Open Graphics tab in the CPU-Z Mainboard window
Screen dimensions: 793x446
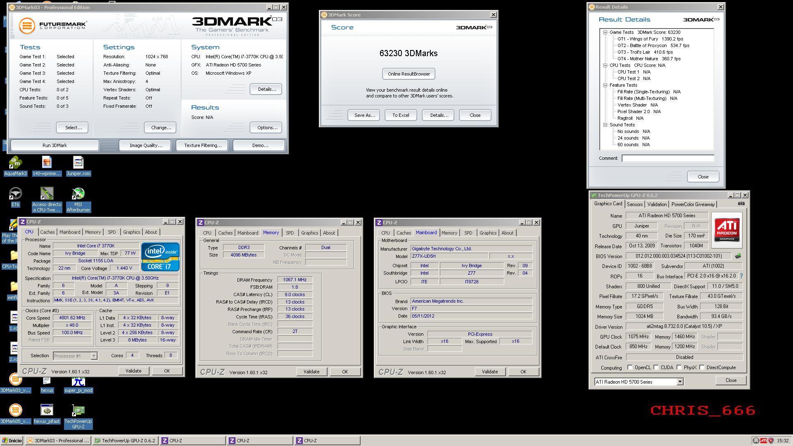488,233
